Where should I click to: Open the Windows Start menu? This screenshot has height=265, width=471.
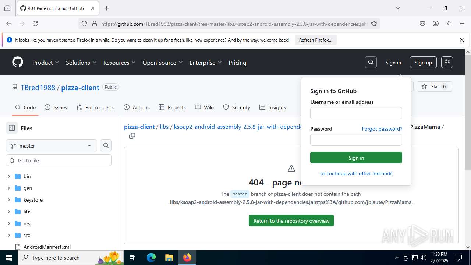9,258
